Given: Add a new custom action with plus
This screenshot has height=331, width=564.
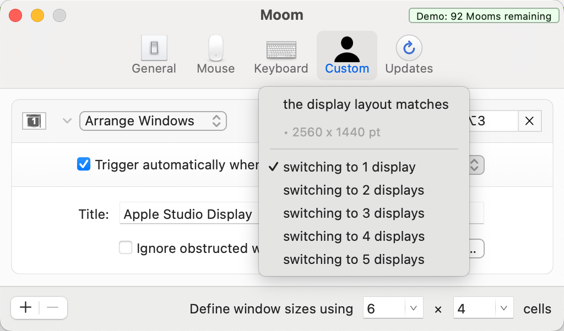Looking at the screenshot, I should pyautogui.click(x=25, y=308).
